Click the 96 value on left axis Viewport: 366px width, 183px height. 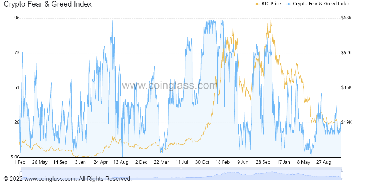coord(17,18)
